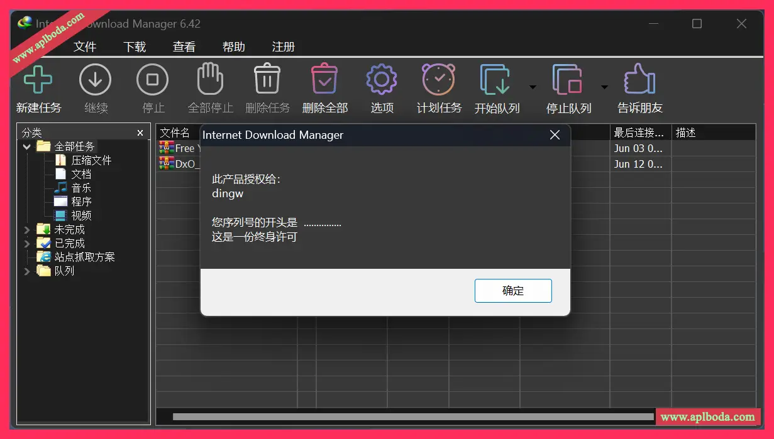This screenshot has width=774, height=439.
Task: Close the Internet Download Manager license dialog
Action: tap(555, 135)
